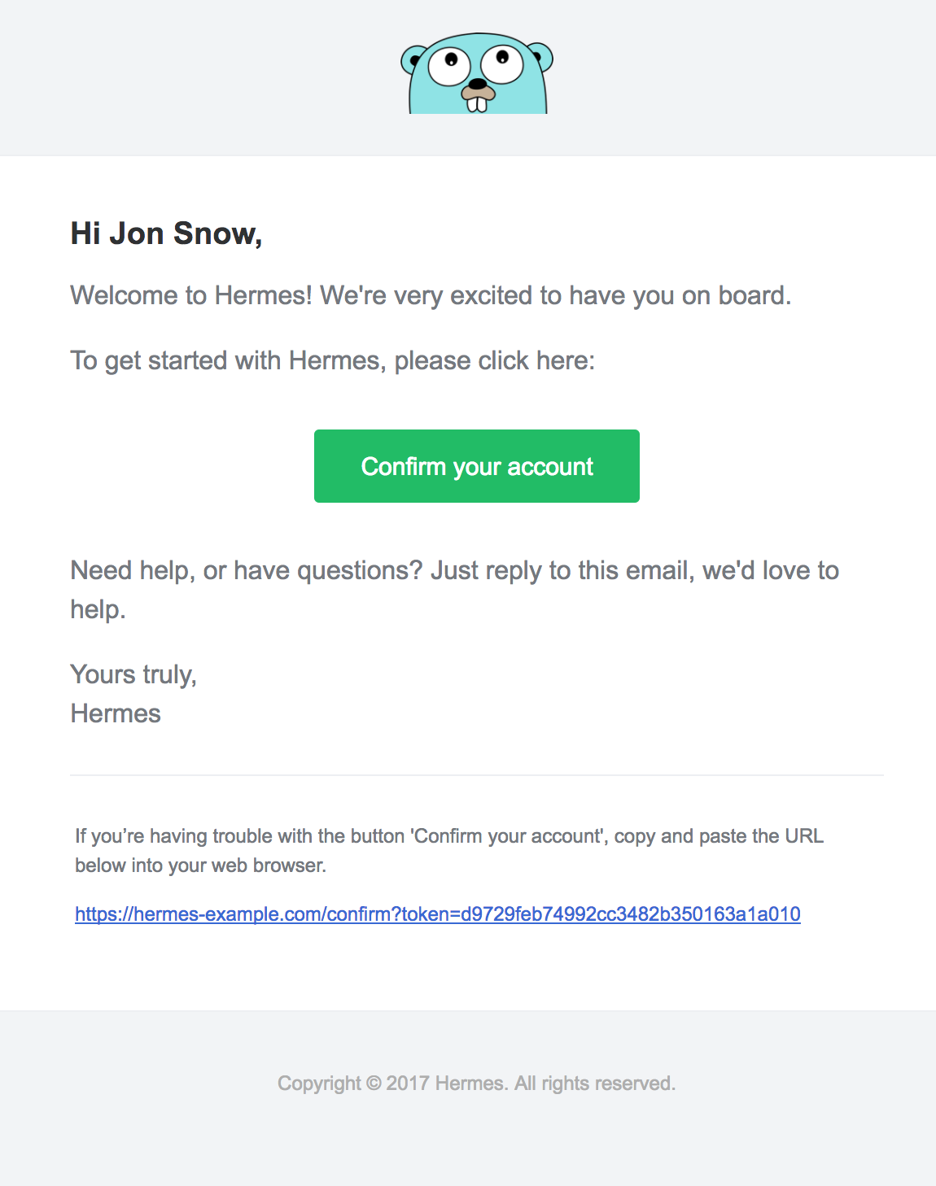
Task: Click the gopher's left eye
Action: coord(449,67)
